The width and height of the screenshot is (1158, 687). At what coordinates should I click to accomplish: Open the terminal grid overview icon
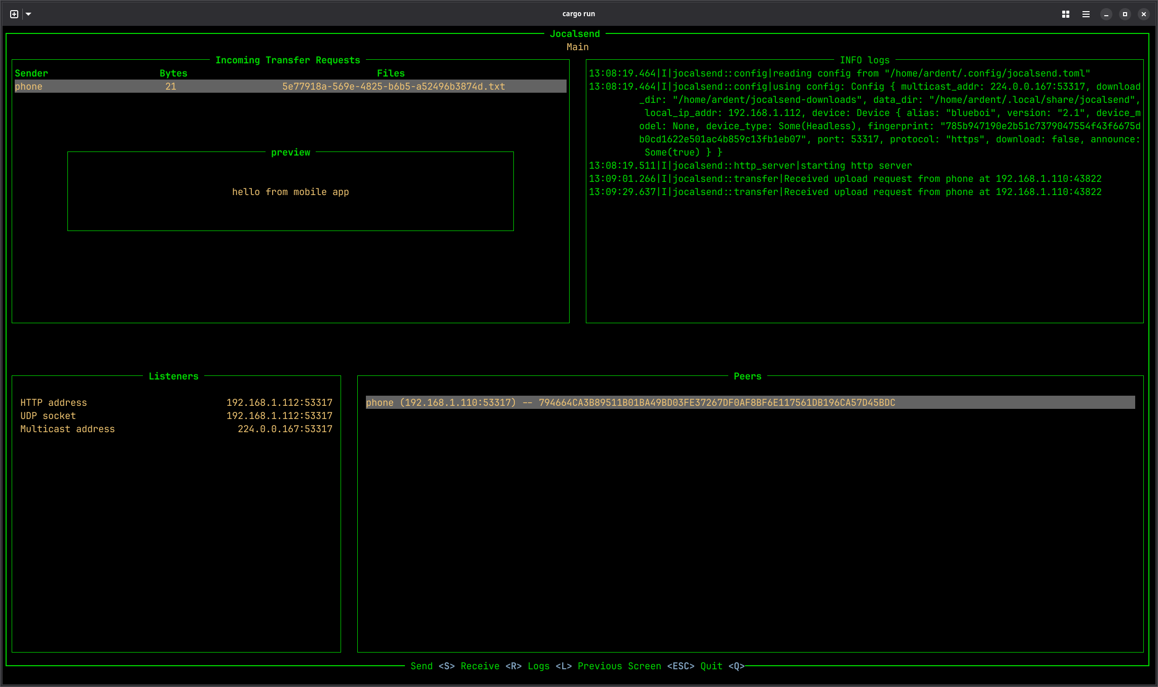(x=1065, y=14)
